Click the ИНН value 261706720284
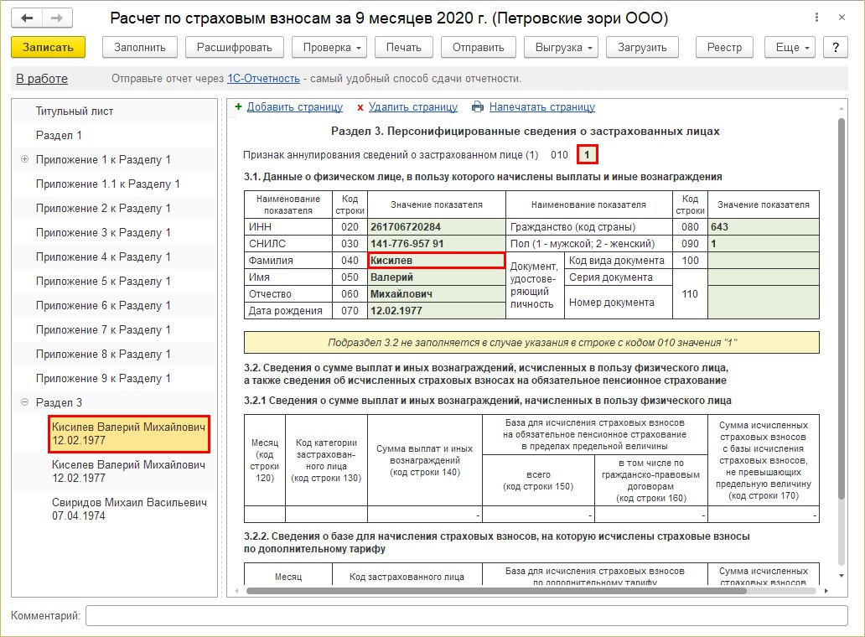Image resolution: width=865 pixels, height=637 pixels. tap(437, 226)
